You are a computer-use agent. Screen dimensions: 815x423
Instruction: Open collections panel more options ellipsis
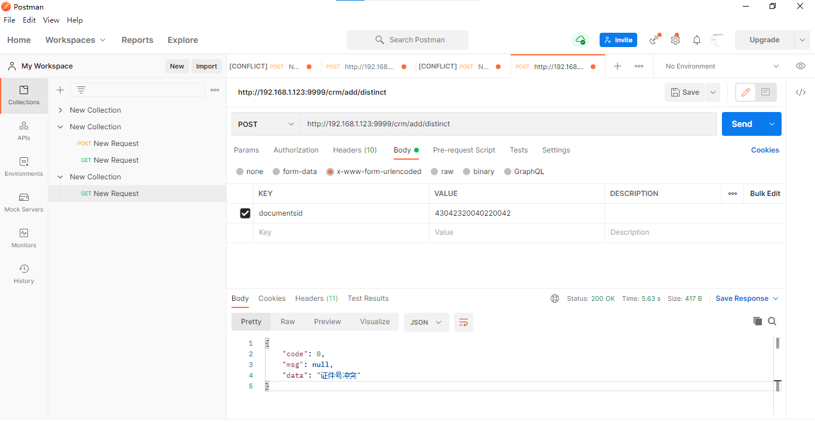point(215,90)
